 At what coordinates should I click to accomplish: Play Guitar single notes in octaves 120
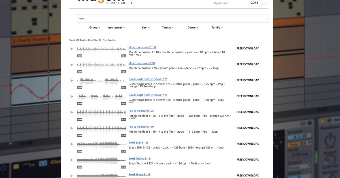pos(72,96)
